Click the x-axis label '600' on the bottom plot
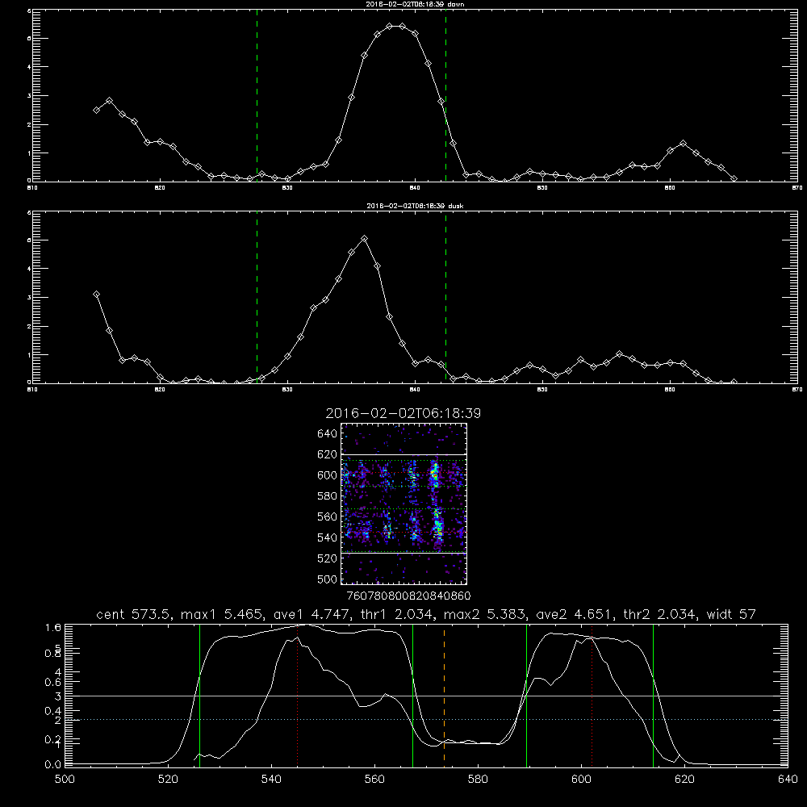The height and width of the screenshot is (807, 807). click(582, 780)
